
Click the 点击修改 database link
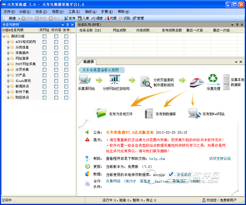point(184,175)
